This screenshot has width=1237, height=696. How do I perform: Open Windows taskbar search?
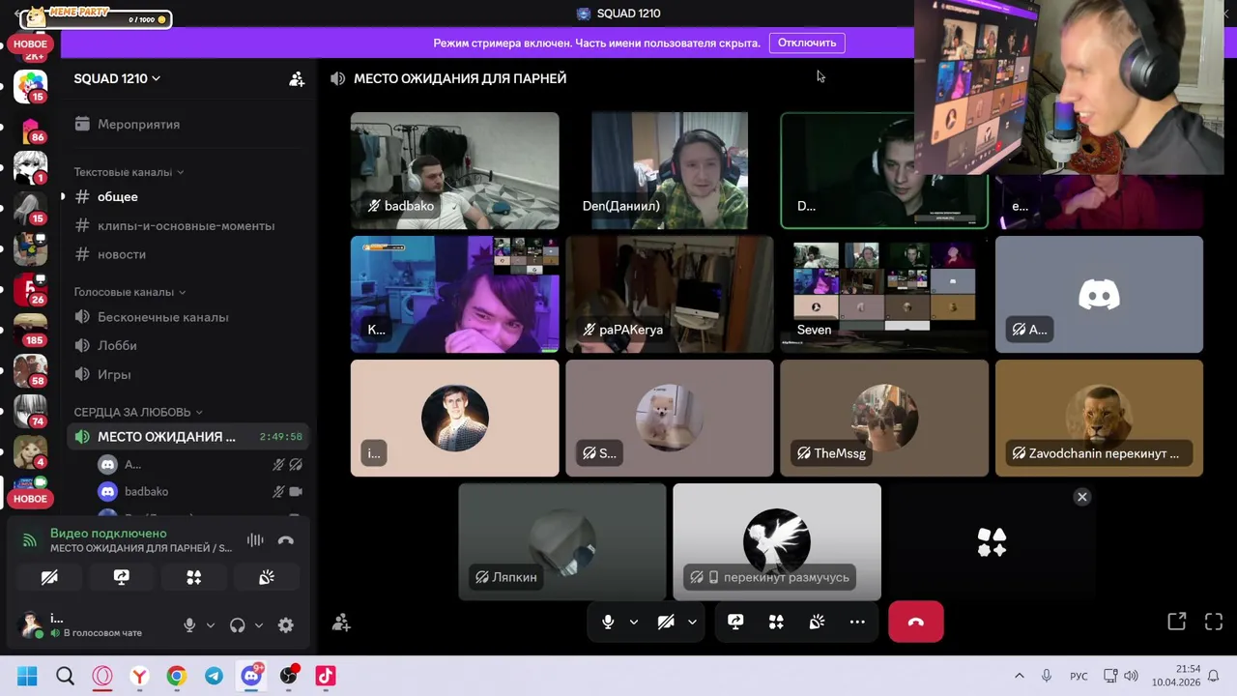[65, 676]
